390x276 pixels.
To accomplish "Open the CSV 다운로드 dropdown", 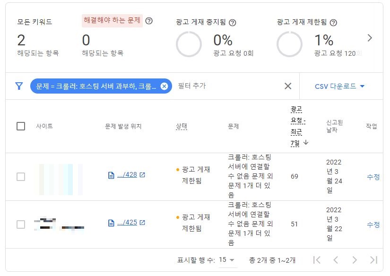I will coord(340,86).
